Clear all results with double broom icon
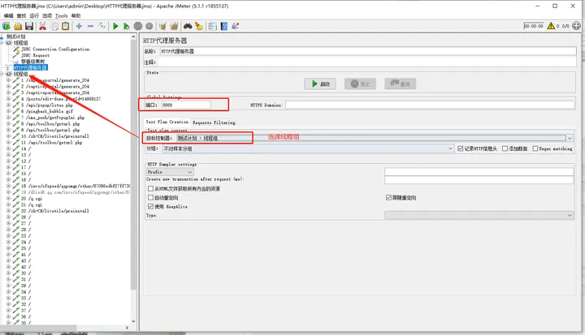 174,26
